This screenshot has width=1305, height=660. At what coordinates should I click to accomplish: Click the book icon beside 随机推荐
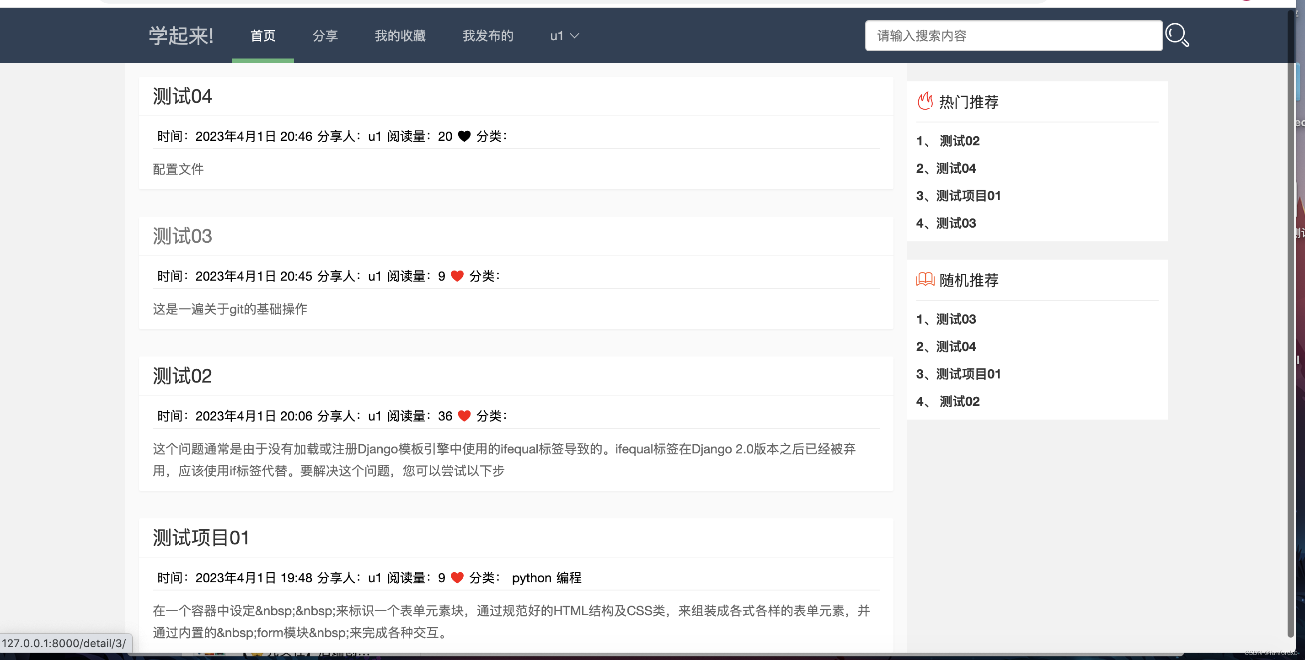[x=925, y=280]
